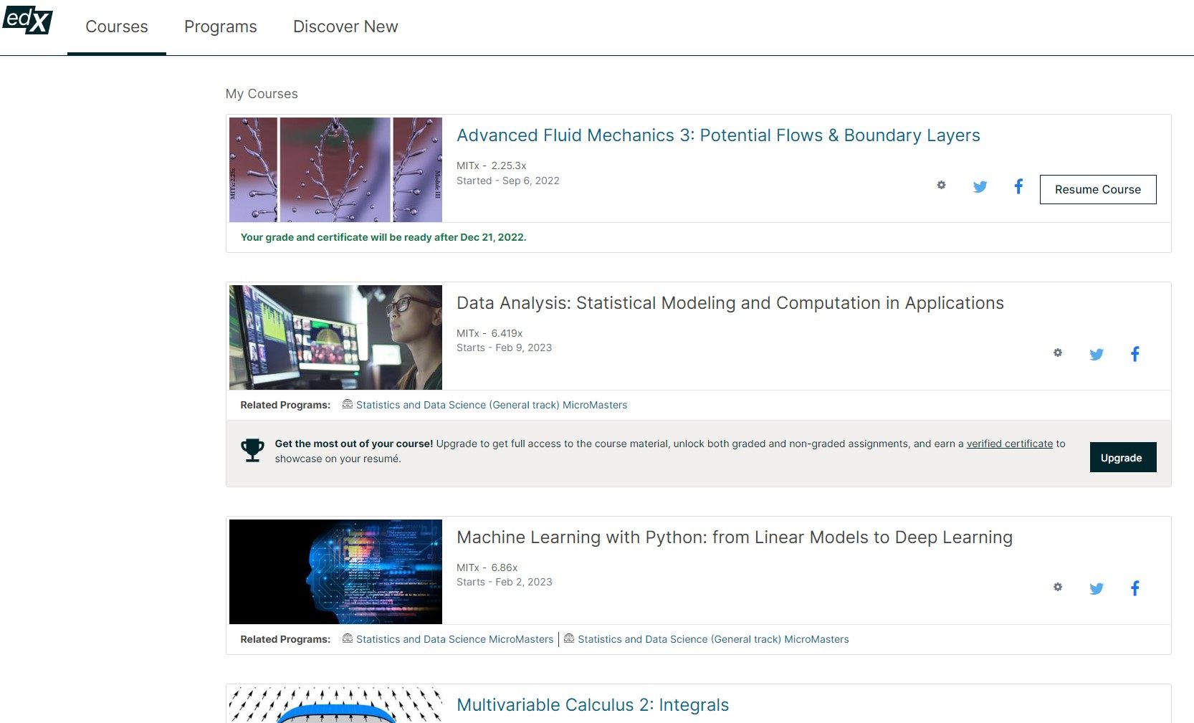The height and width of the screenshot is (723, 1194).
Task: Click the 'MITx - 2.25.3x' course code
Action: tap(492, 166)
